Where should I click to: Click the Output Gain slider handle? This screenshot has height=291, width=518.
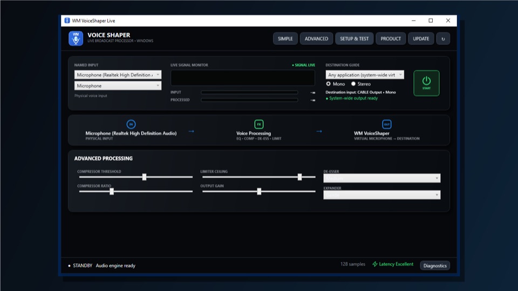pos(259,192)
